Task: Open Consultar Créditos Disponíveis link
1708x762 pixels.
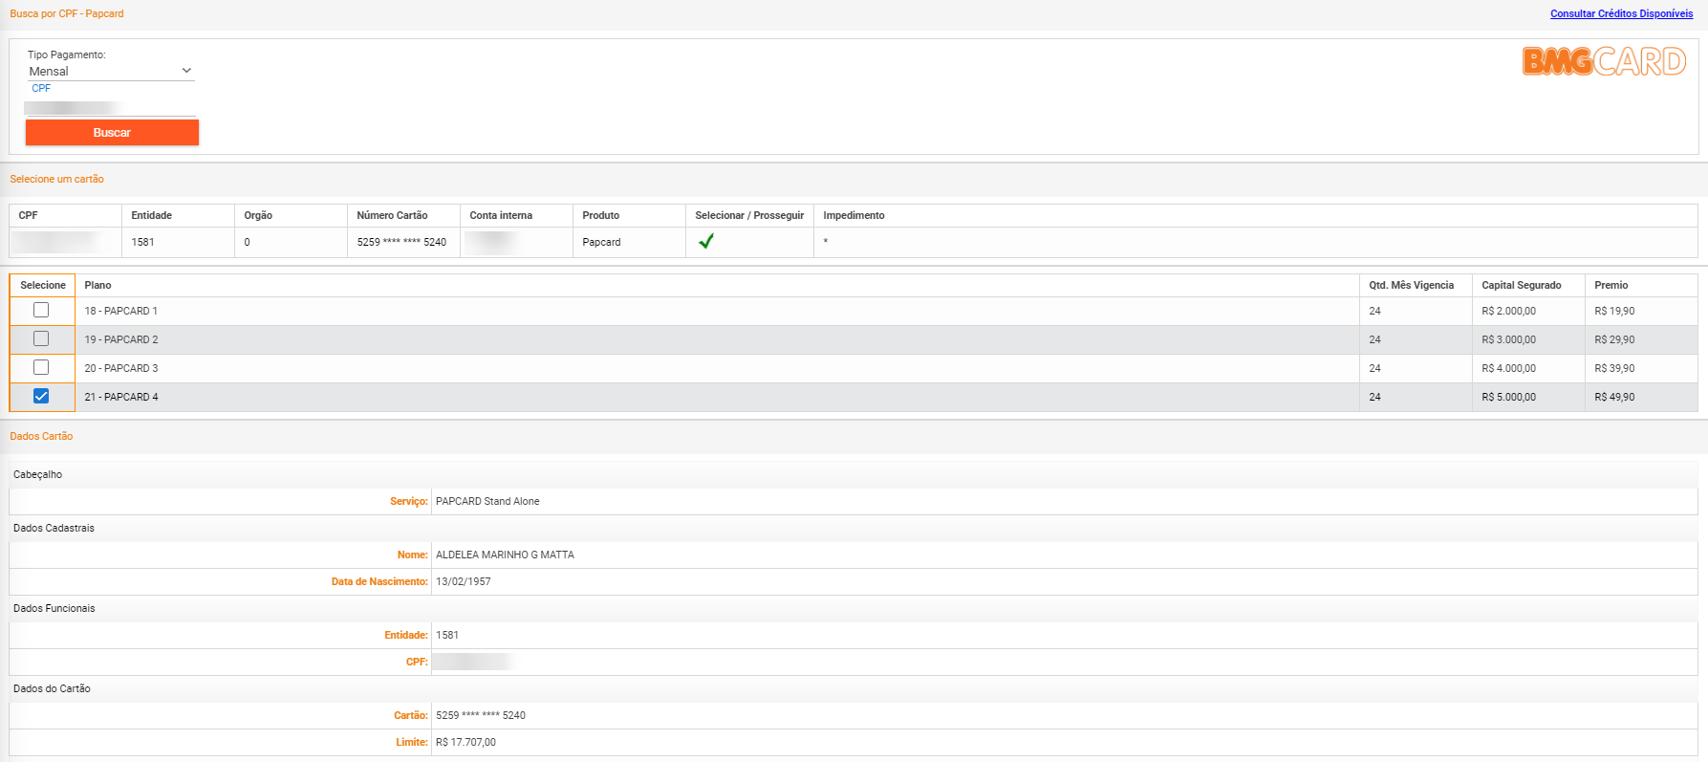Action: click(x=1621, y=13)
